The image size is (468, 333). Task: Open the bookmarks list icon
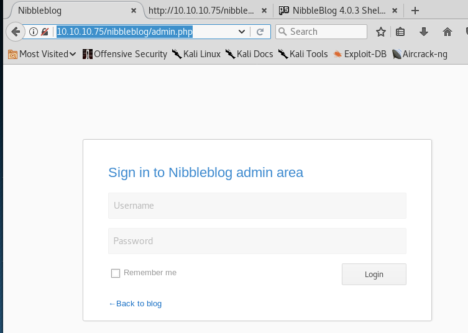point(401,32)
